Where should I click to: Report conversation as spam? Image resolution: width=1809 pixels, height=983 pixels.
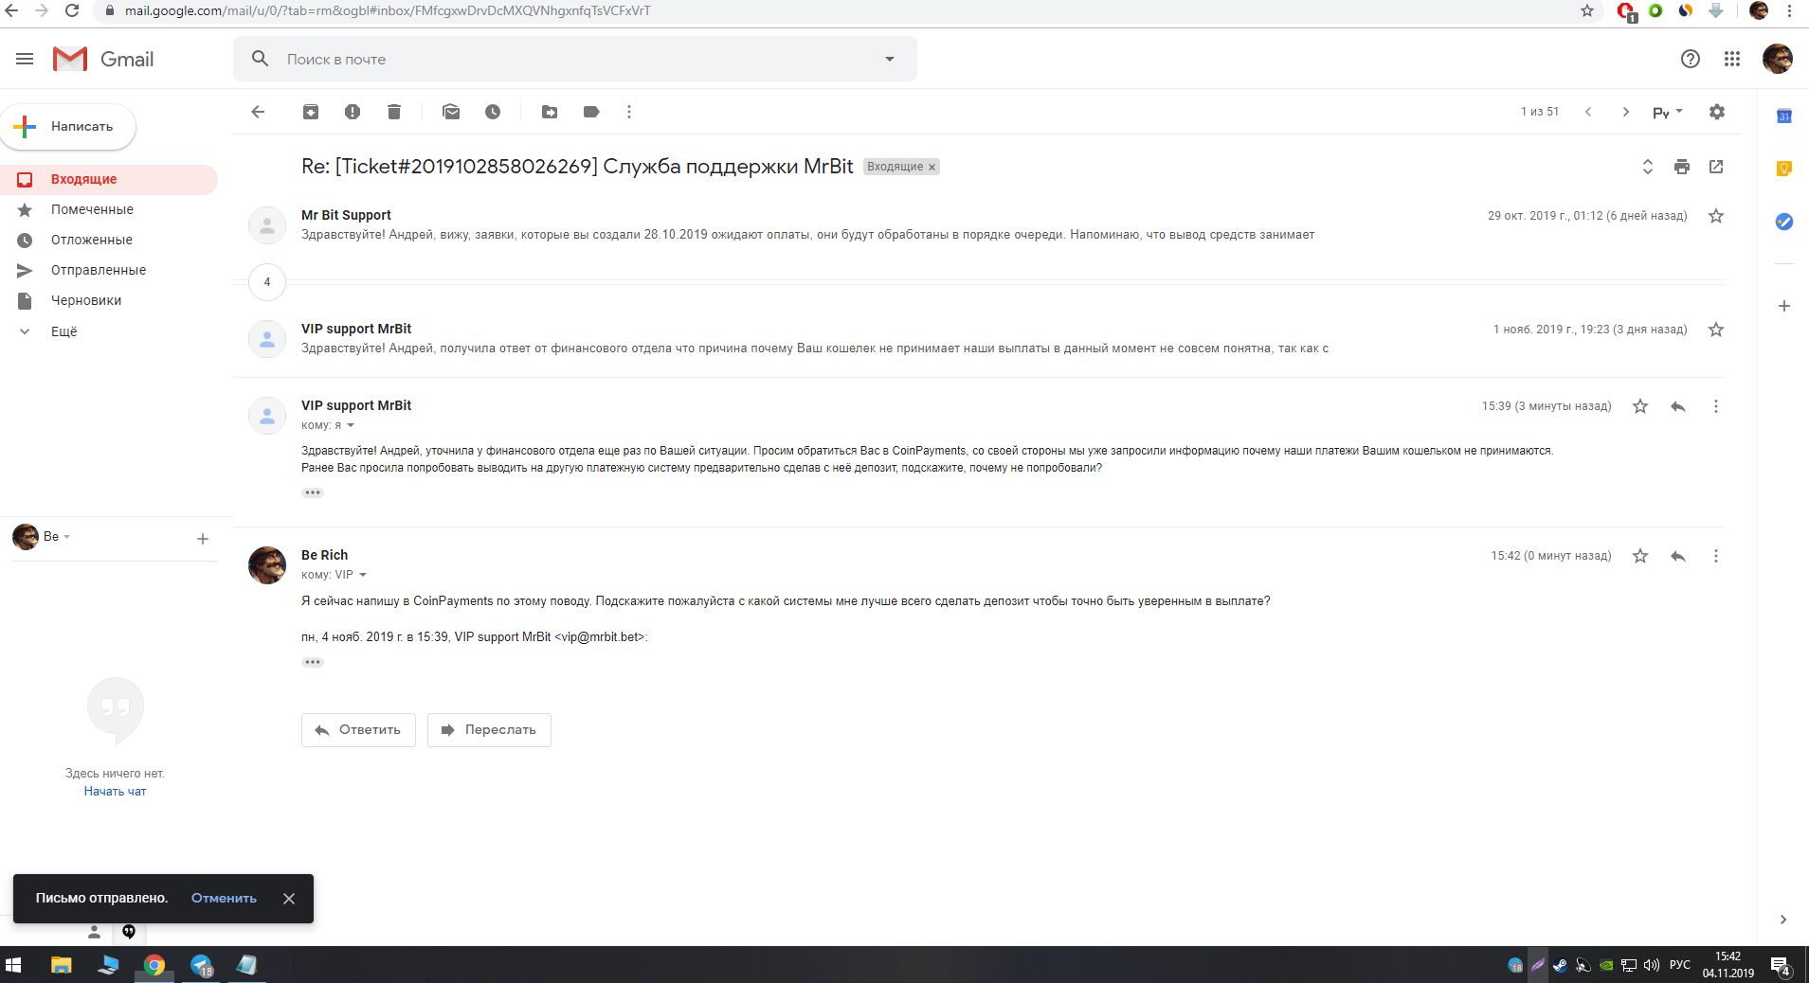(x=353, y=112)
